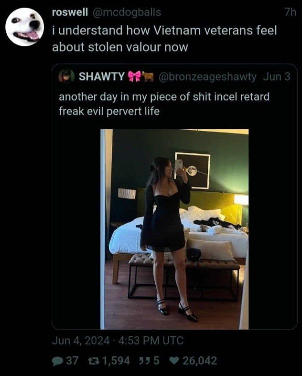This screenshot has height=376, width=302.
Task: Click the 1,594 retweets count
Action: [116, 361]
